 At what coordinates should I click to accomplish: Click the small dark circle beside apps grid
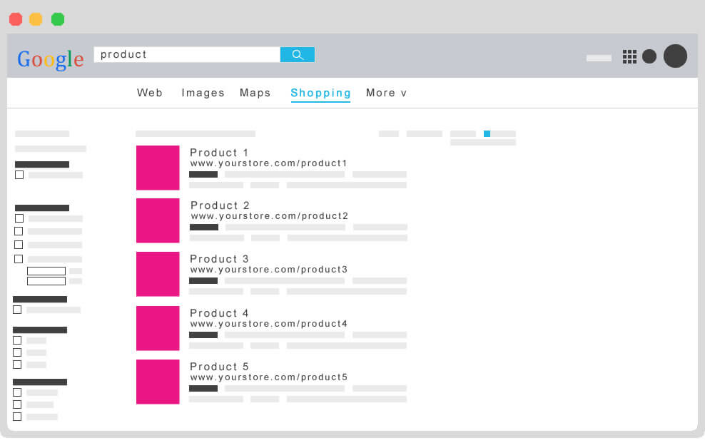[649, 56]
